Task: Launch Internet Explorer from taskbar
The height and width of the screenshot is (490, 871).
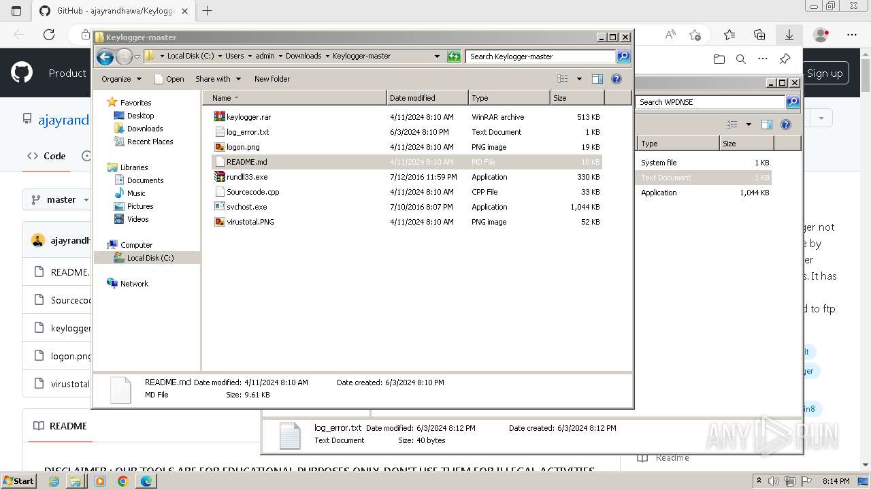Action: tap(54, 481)
